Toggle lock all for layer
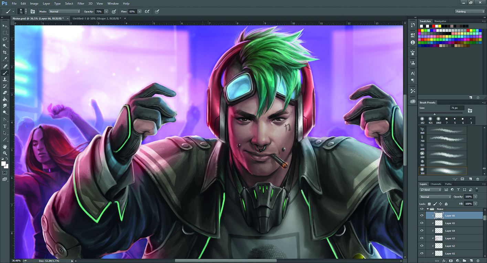This screenshot has height=263, width=487. (x=446, y=204)
